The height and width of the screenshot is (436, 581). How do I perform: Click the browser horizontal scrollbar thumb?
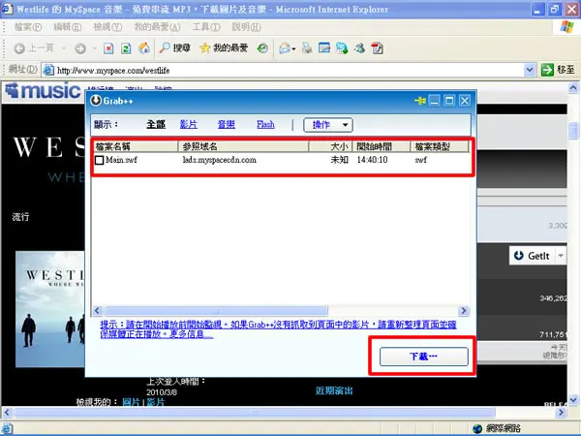[254, 413]
